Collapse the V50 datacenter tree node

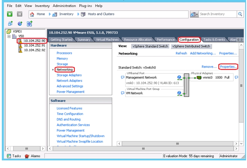click(x=9, y=37)
